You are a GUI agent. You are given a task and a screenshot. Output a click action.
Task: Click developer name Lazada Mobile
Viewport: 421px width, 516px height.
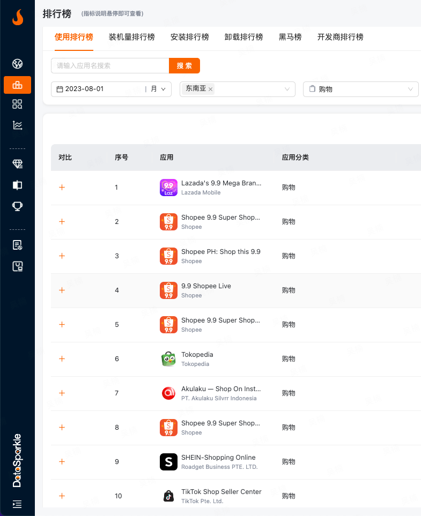click(x=201, y=192)
